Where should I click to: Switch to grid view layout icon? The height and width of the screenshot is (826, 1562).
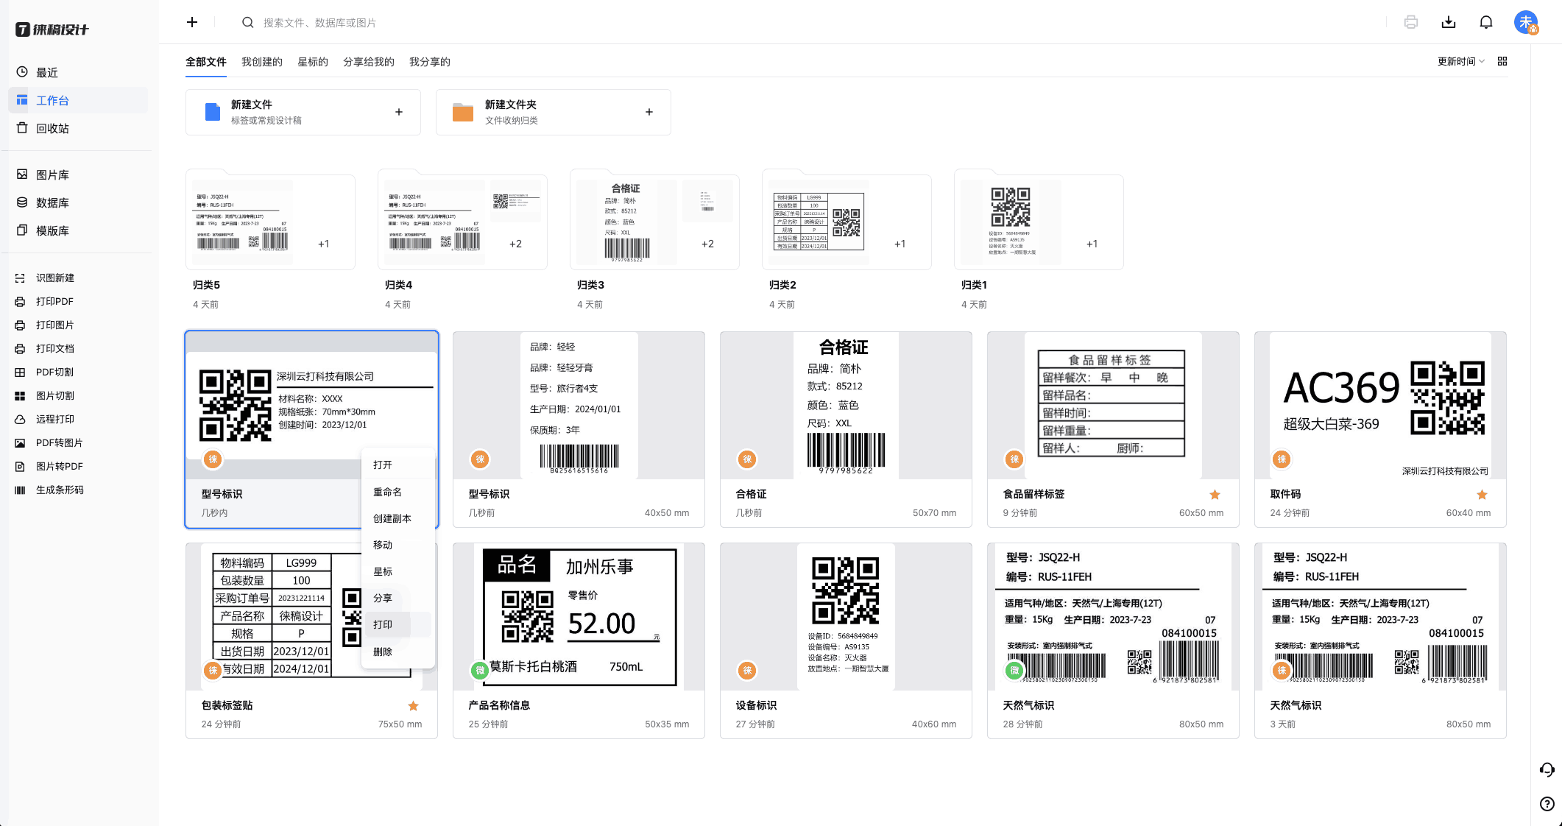tap(1502, 62)
